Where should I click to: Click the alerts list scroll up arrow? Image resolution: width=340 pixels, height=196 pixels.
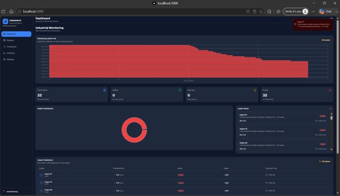(331, 114)
